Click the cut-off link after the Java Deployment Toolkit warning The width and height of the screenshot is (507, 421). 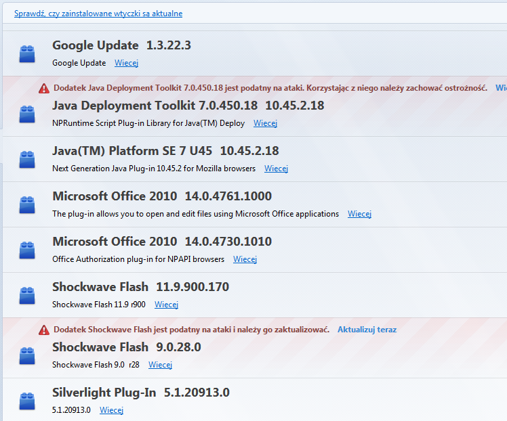point(501,88)
